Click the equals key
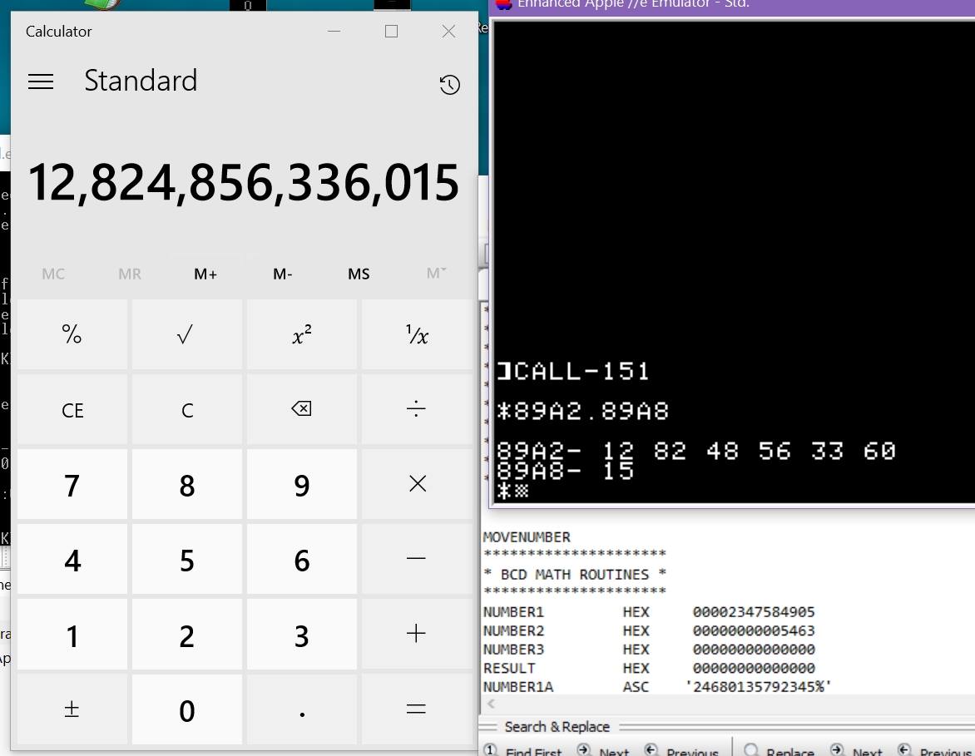 417,709
